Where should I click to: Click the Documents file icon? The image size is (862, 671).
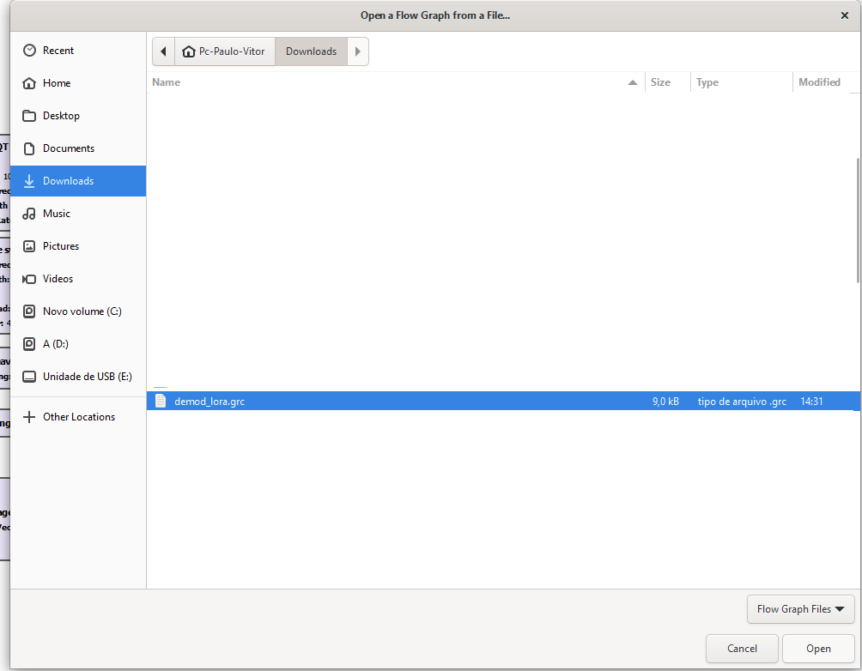click(29, 148)
